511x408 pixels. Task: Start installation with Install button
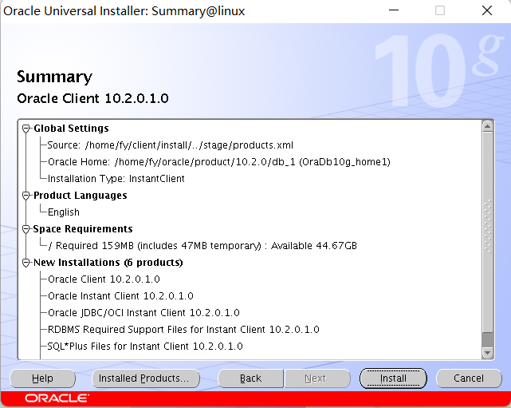pyautogui.click(x=393, y=378)
